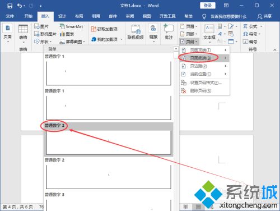Image resolution: width=280 pixels, height=211 pixels.
Task: Click 获取加载项 to get add-ins
Action: coord(104,29)
